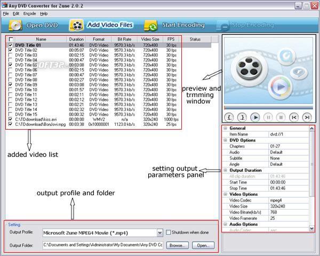Screen dimensions: 320x256
Task: Jump to previous frame/start in preview
Action: pos(294,117)
